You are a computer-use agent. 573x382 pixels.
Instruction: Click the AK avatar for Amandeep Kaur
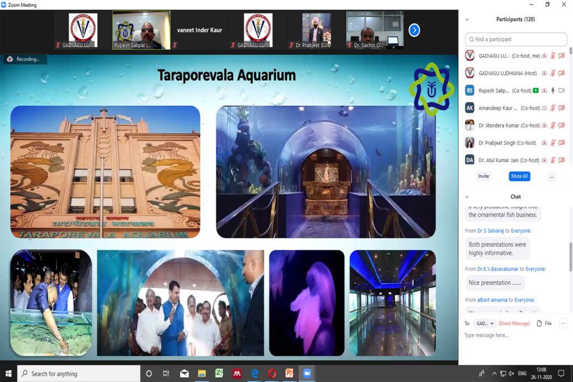click(469, 108)
